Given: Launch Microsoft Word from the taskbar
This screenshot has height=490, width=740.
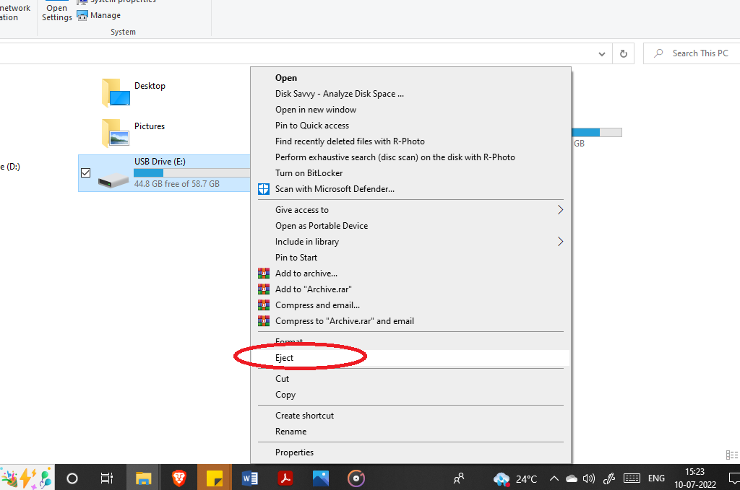Looking at the screenshot, I should (x=250, y=478).
